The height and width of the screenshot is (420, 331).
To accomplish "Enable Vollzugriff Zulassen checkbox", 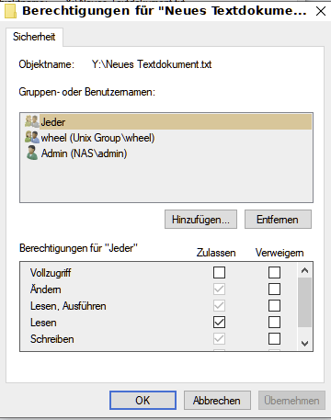I will coord(219,272).
